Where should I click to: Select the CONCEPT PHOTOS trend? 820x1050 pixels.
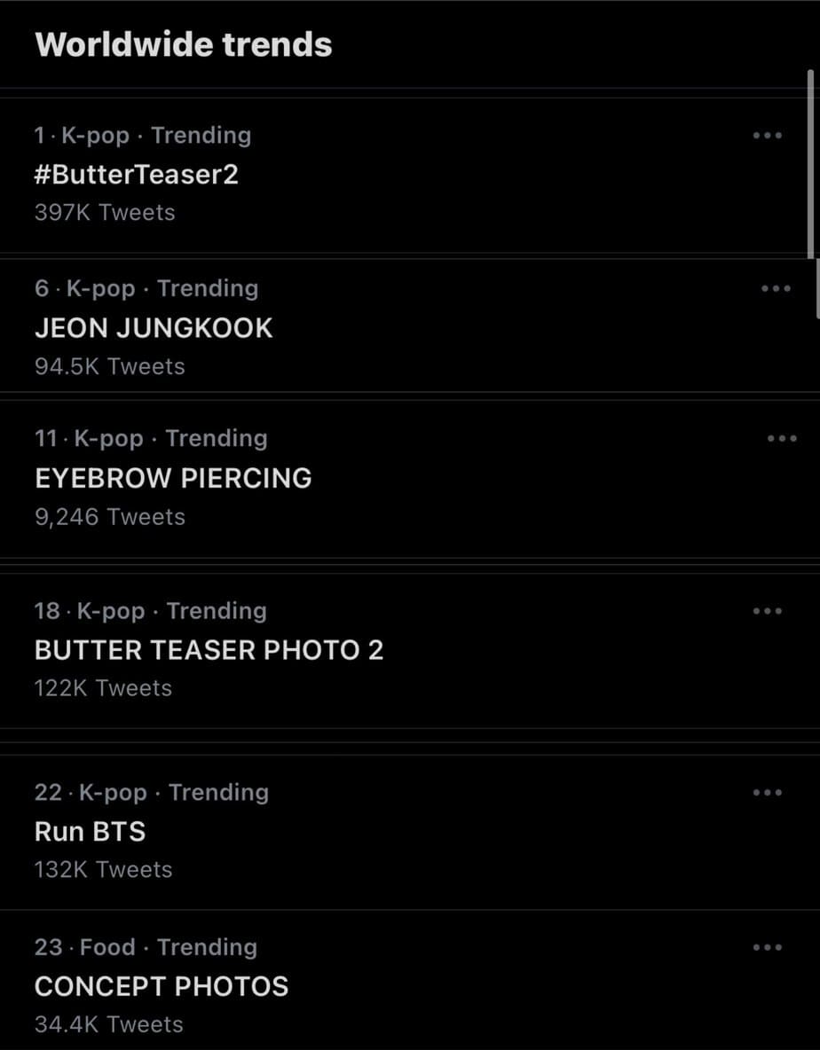tap(162, 986)
